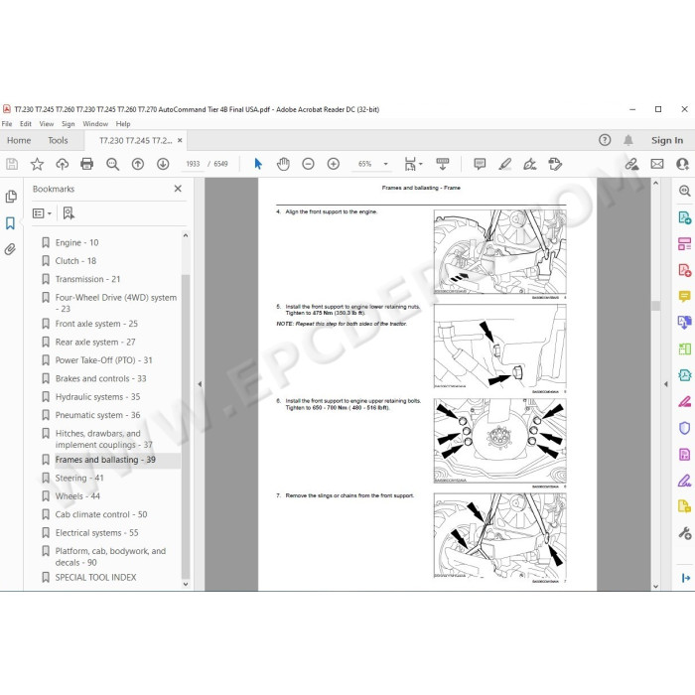Jump to Front axle system - 25

click(96, 324)
